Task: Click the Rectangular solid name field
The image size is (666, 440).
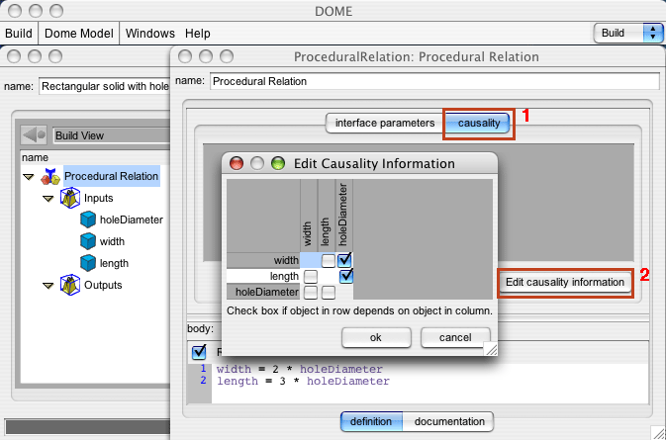Action: tap(105, 86)
